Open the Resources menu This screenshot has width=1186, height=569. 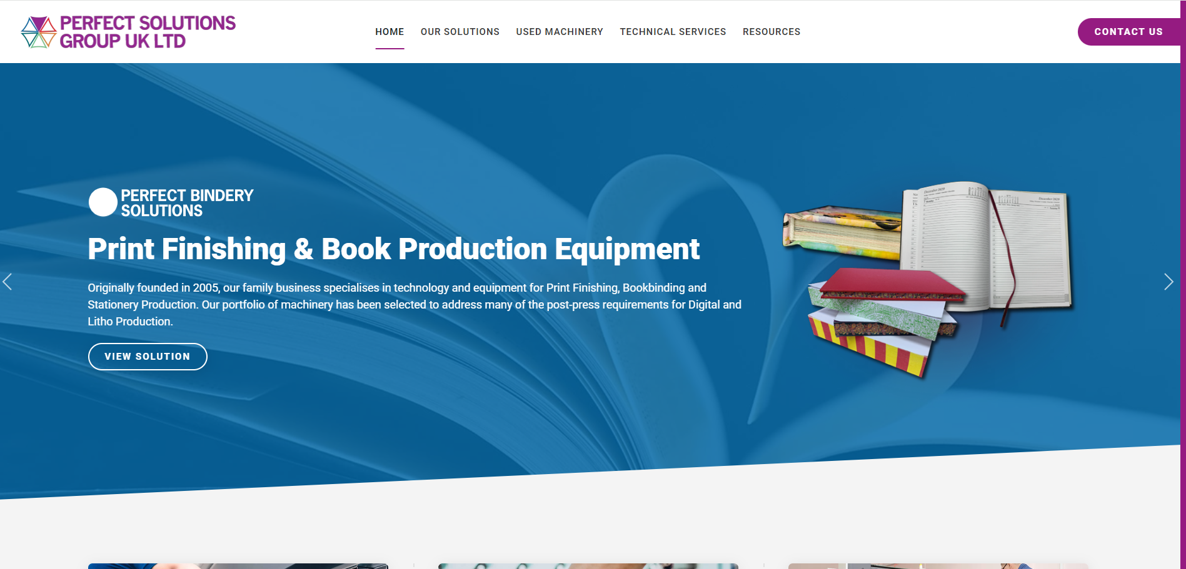[771, 32]
